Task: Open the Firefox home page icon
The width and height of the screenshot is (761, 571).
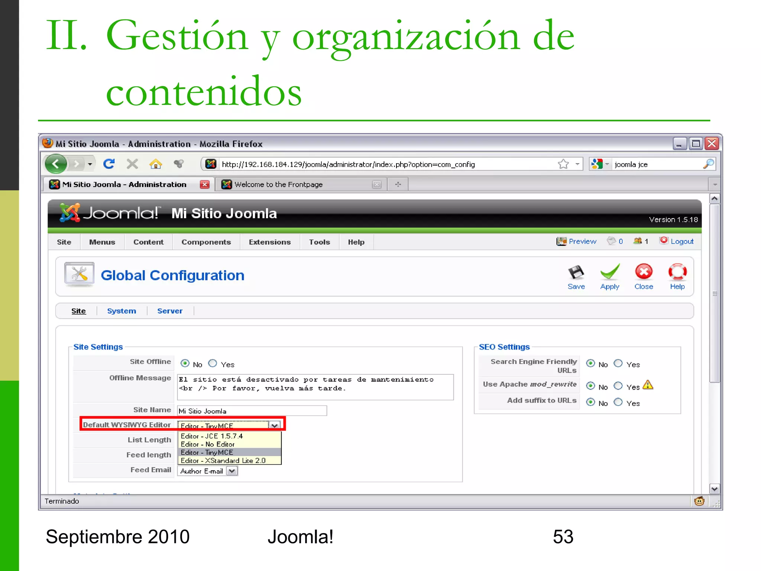Action: click(156, 164)
